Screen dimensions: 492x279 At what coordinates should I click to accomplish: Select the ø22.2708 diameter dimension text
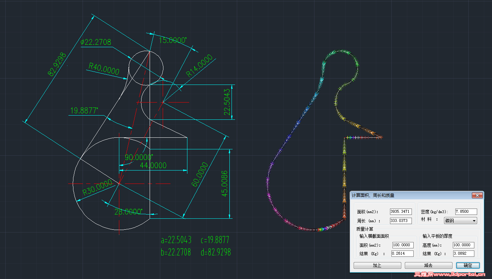pyautogui.click(x=96, y=42)
